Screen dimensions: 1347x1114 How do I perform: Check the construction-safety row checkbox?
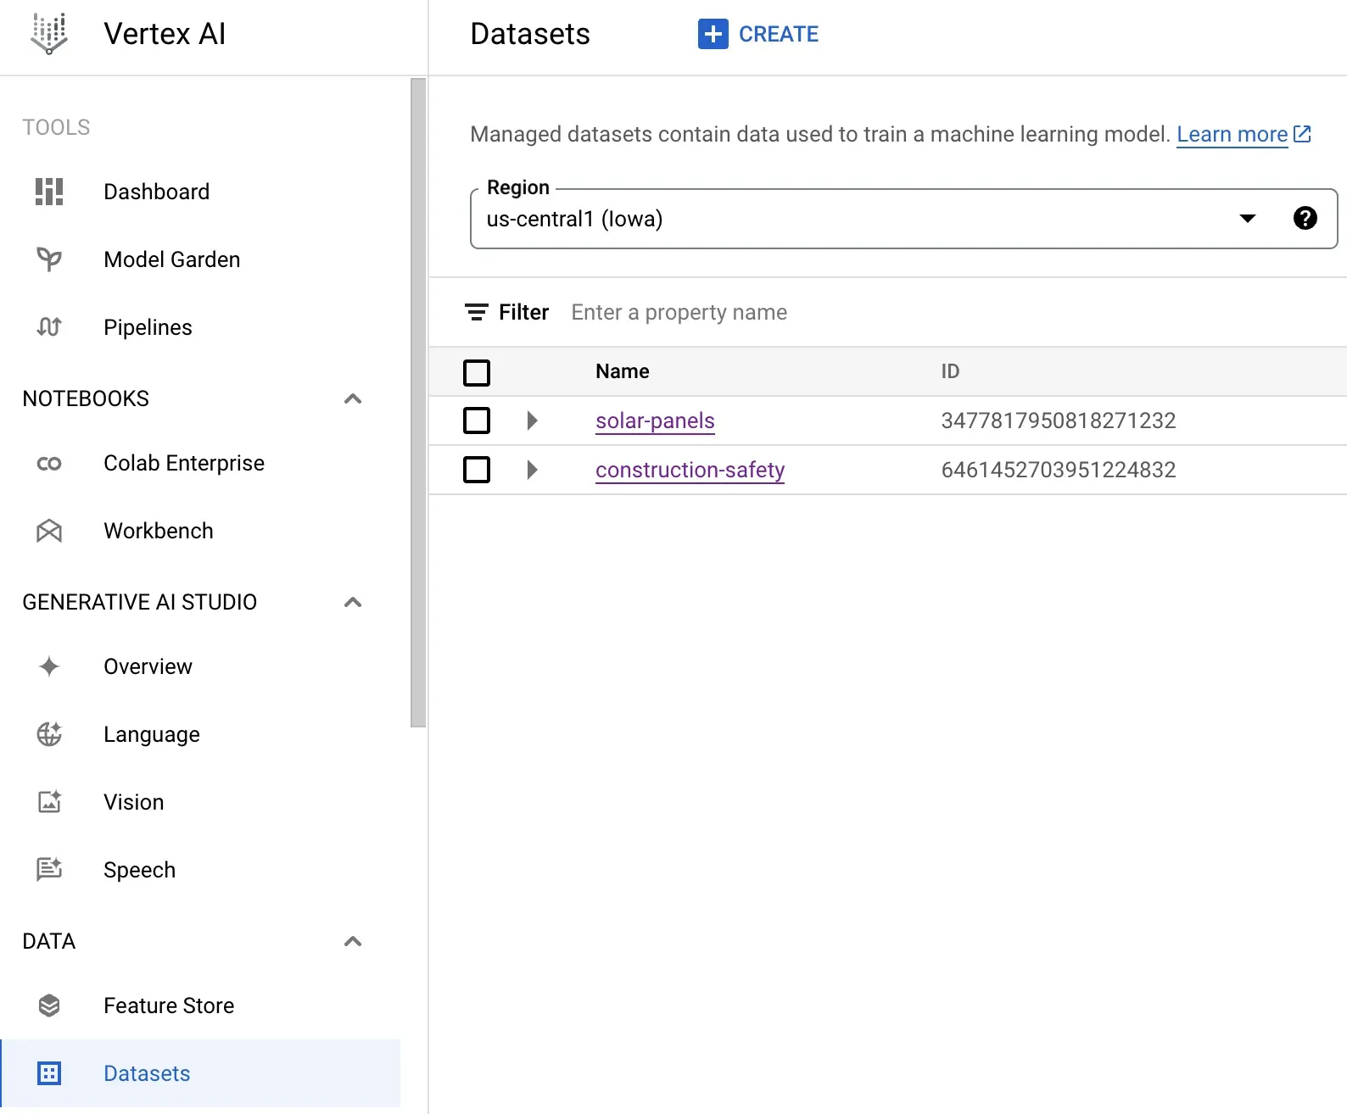[477, 470]
